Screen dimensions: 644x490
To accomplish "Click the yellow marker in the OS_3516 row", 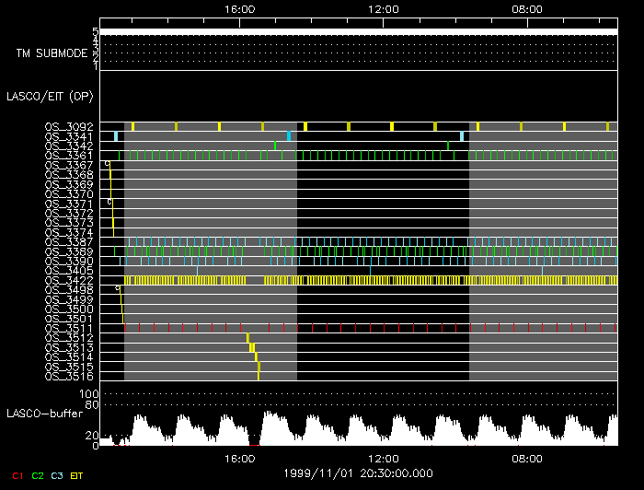I will pos(259,376).
